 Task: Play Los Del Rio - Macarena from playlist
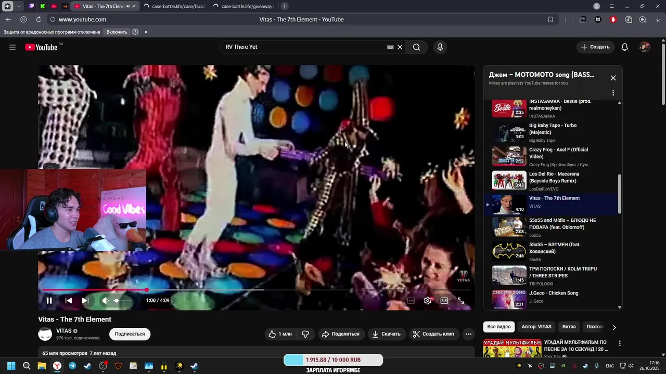(x=552, y=181)
